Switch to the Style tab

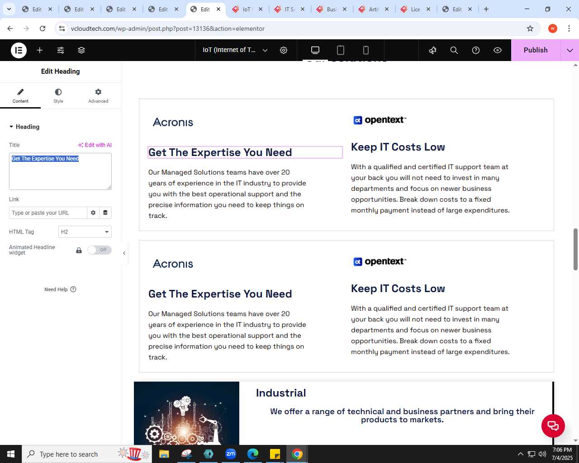point(58,96)
